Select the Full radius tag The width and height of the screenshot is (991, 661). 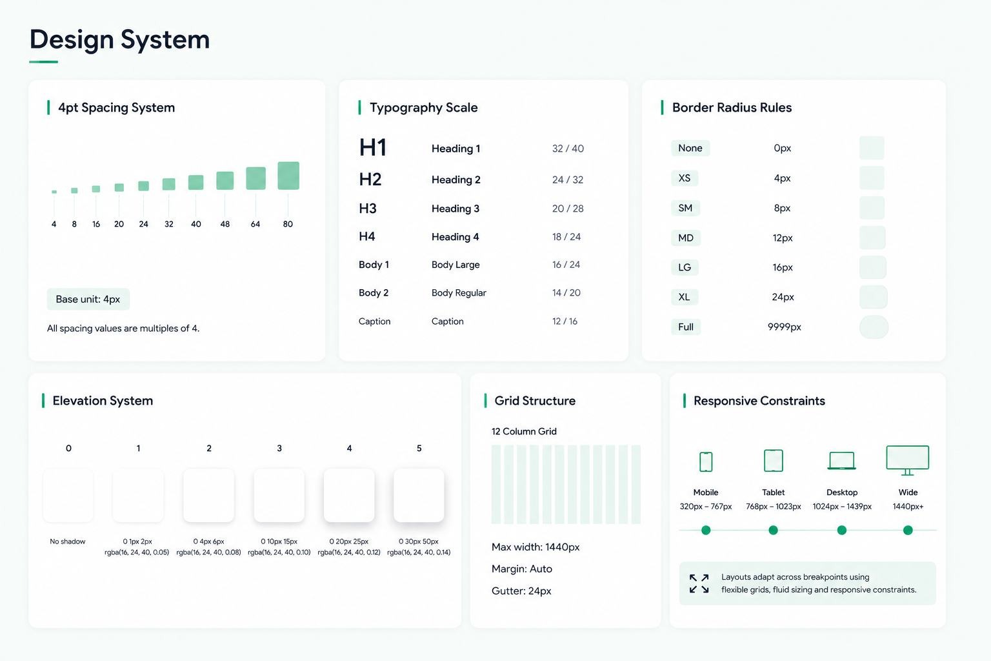tap(686, 327)
